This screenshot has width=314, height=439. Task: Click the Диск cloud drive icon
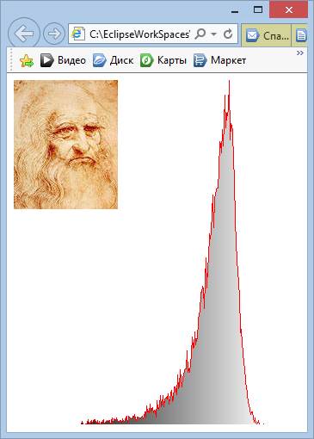click(x=100, y=60)
